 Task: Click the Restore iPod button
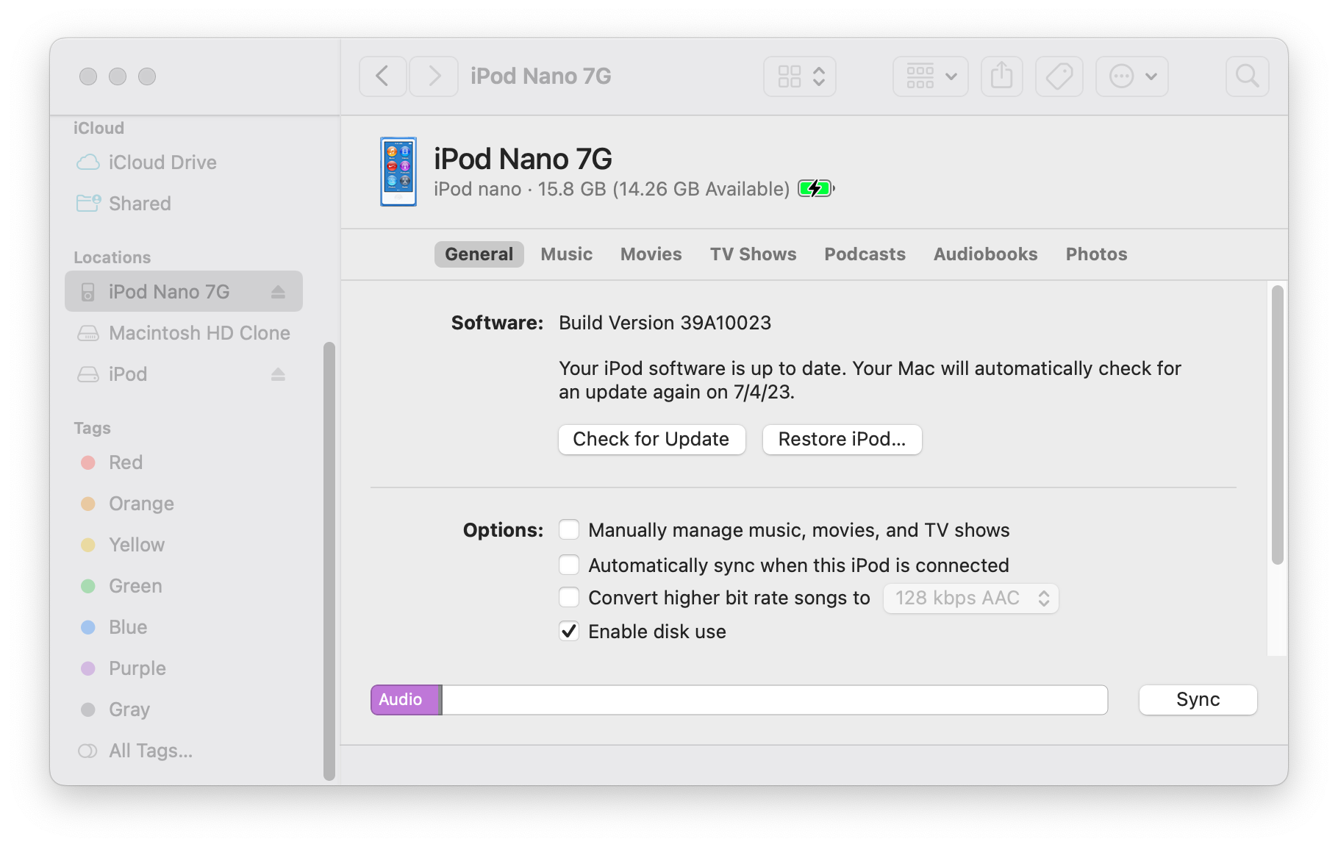click(842, 439)
